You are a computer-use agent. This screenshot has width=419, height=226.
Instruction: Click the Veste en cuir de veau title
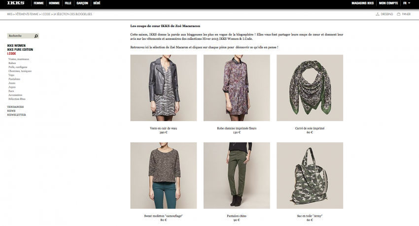[x=164, y=129]
